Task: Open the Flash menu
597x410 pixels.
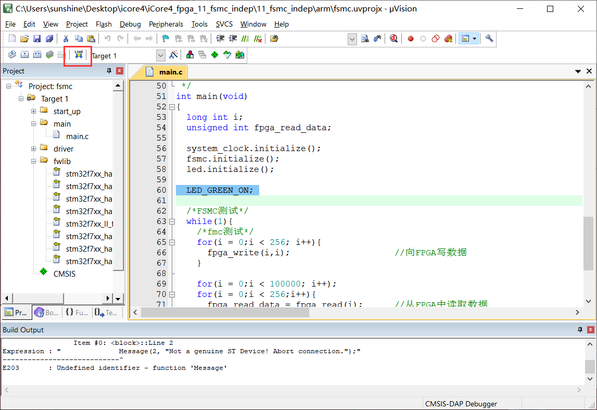Action: pyautogui.click(x=104, y=24)
